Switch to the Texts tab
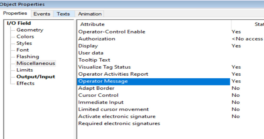Viewport: 264px width, 139px height. tap(63, 14)
